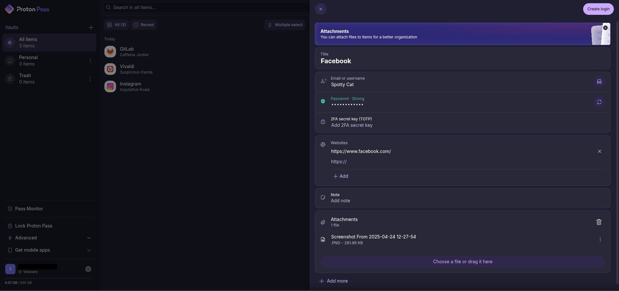Enable Multiple select mode
The height and width of the screenshot is (291, 619).
(285, 25)
